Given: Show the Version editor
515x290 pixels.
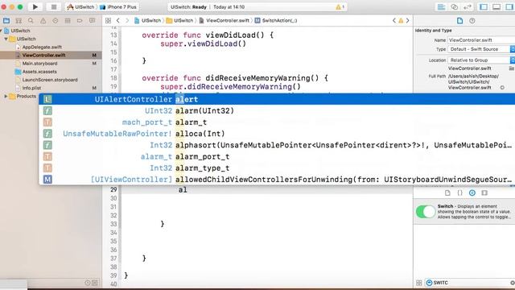Looking at the screenshot, I should [x=467, y=7].
